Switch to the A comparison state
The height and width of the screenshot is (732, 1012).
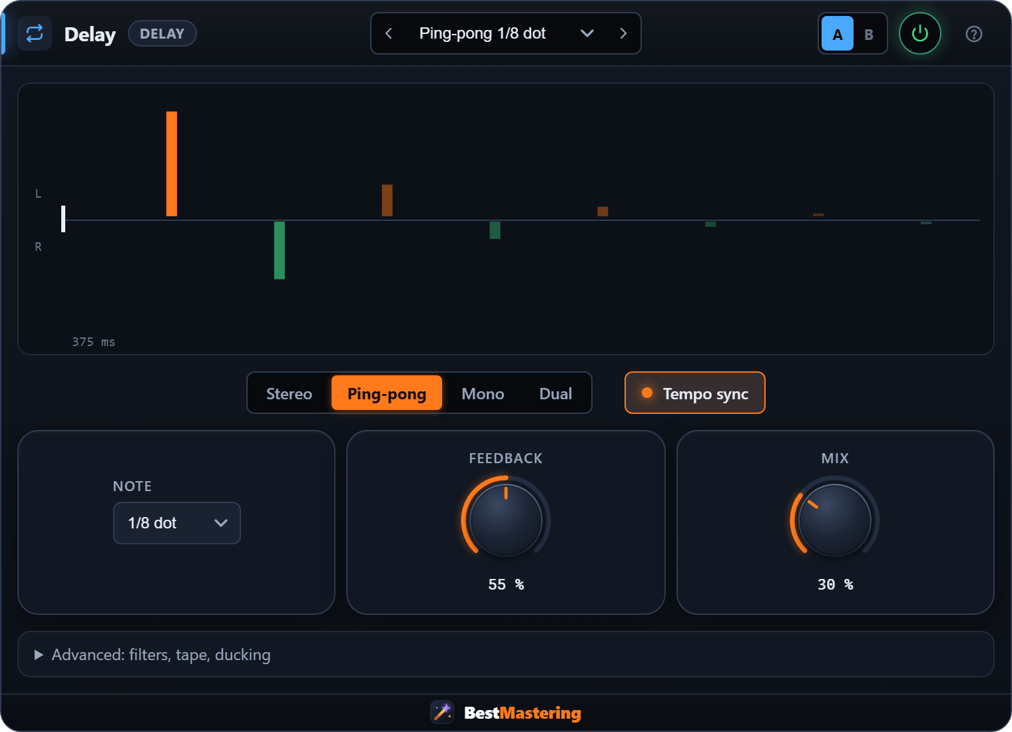point(838,34)
